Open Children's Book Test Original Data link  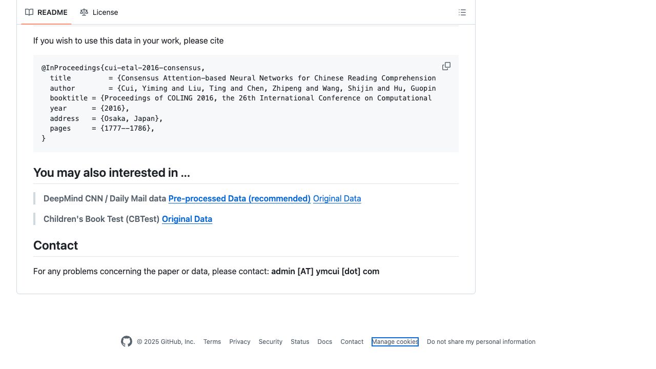tap(187, 219)
